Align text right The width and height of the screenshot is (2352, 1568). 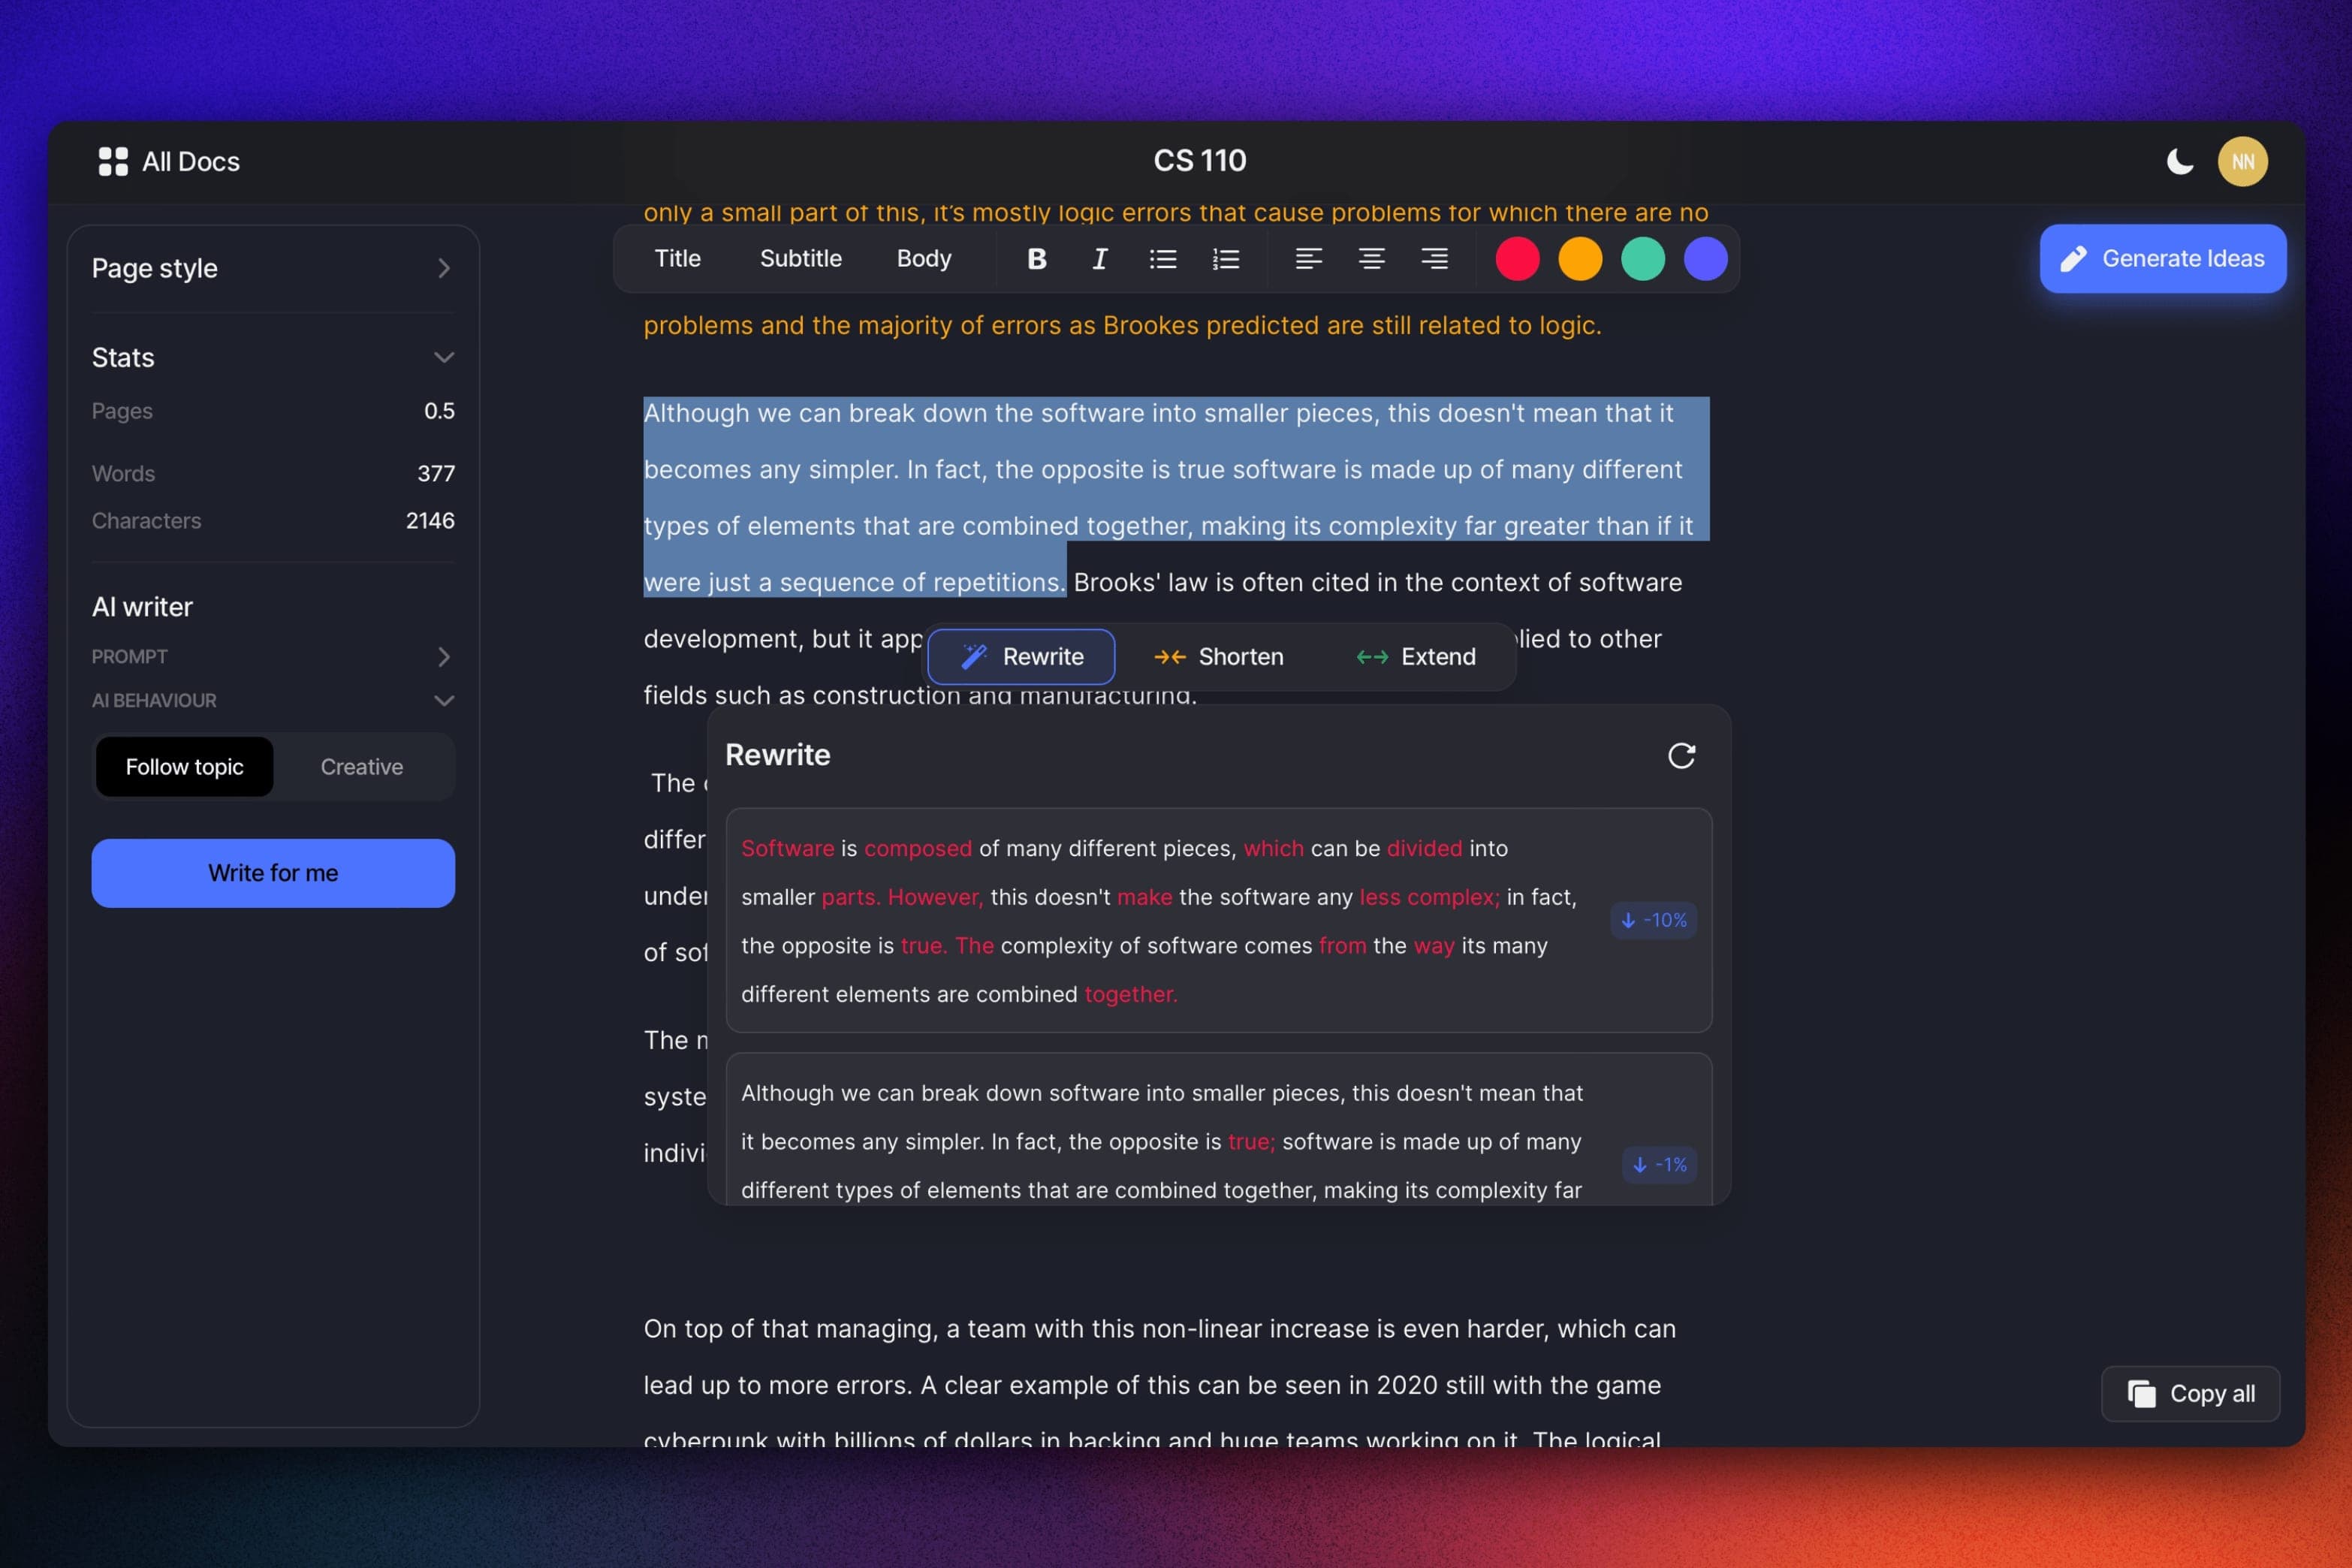point(1435,259)
